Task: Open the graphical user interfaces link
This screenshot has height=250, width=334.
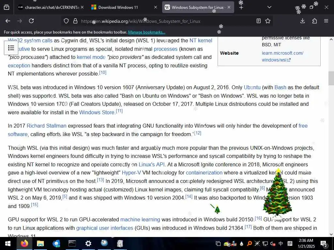Action: pos(105,228)
